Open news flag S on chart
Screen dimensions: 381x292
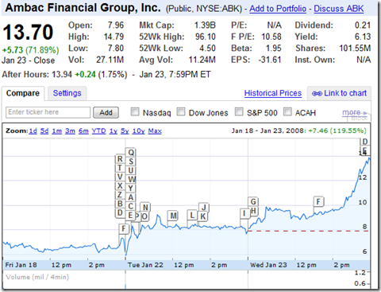[x=131, y=162]
